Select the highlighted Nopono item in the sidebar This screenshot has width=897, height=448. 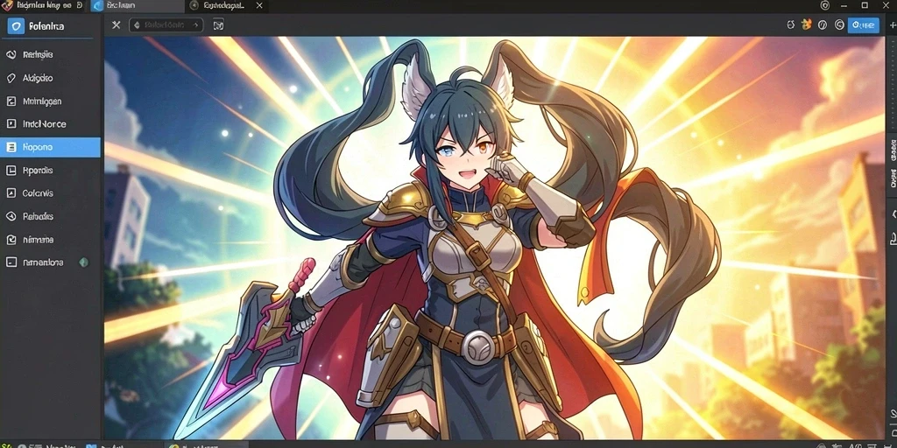coord(50,147)
